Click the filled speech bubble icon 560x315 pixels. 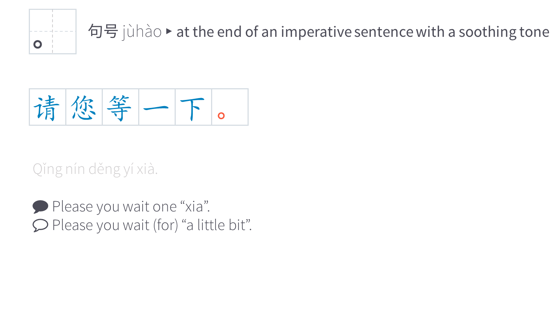40,207
